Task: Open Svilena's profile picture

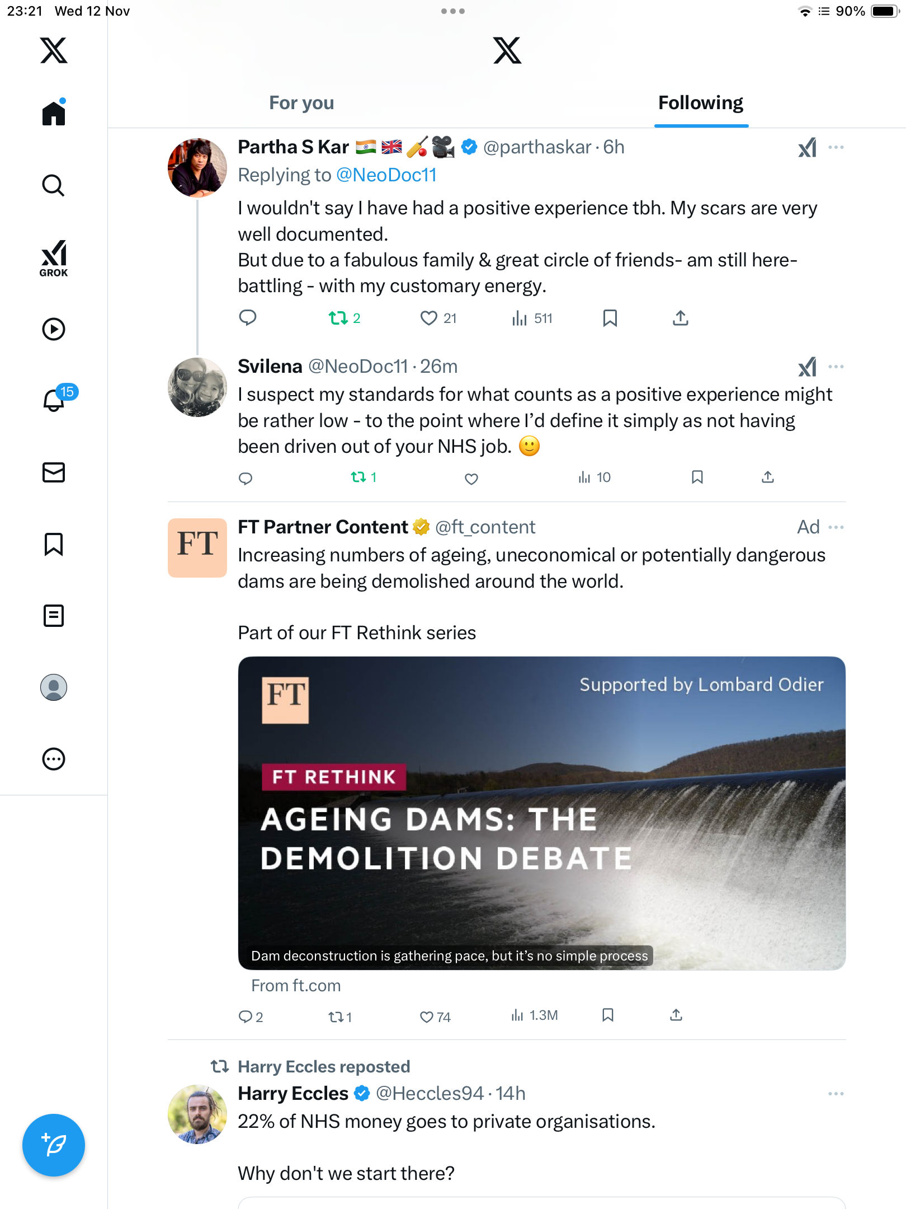Action: coord(197,387)
